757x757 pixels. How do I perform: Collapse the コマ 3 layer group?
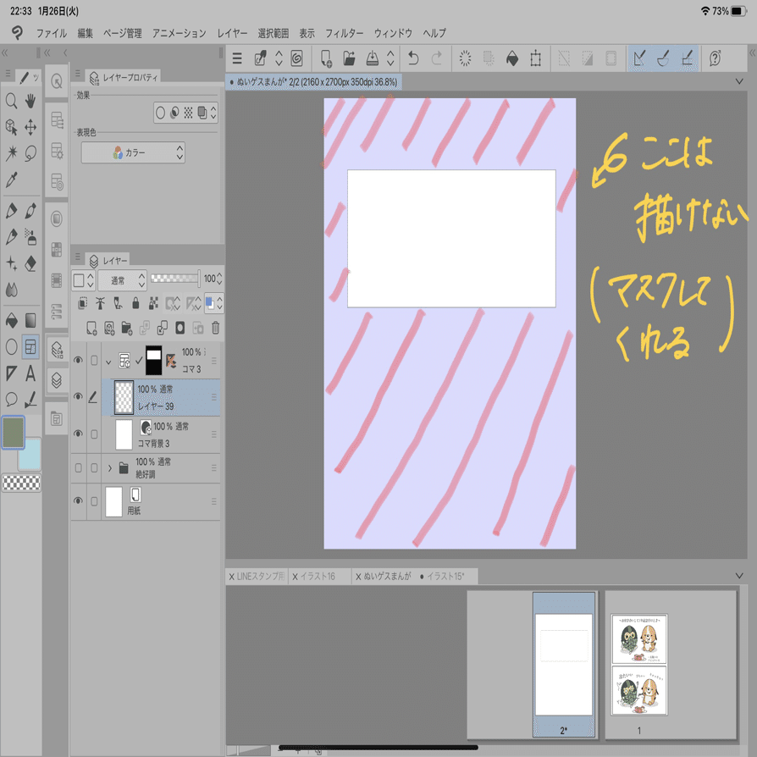(x=109, y=361)
